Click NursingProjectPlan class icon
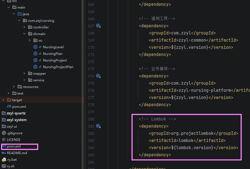This screenshot has height=169, width=250. [35, 67]
